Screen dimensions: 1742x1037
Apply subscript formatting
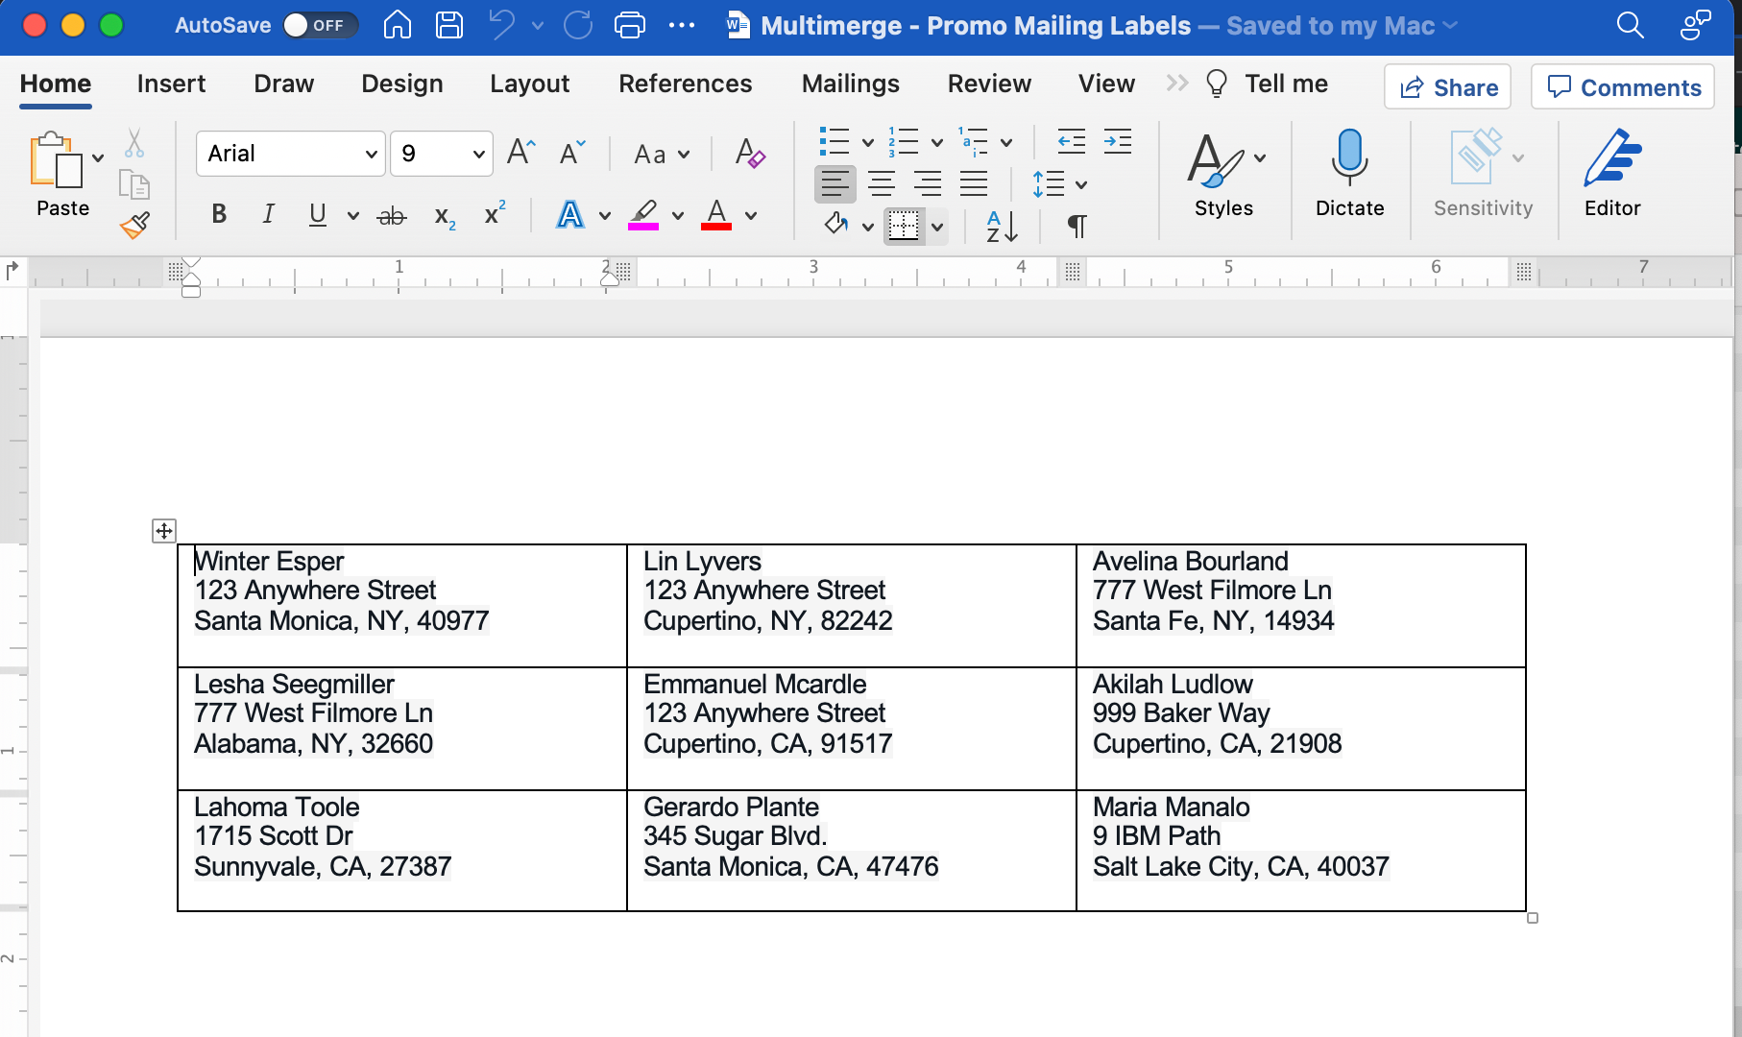pos(443,215)
